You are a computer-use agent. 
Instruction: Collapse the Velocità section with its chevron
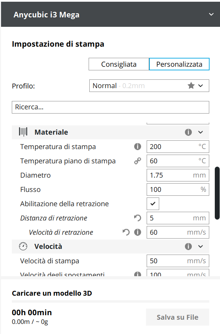point(201,247)
